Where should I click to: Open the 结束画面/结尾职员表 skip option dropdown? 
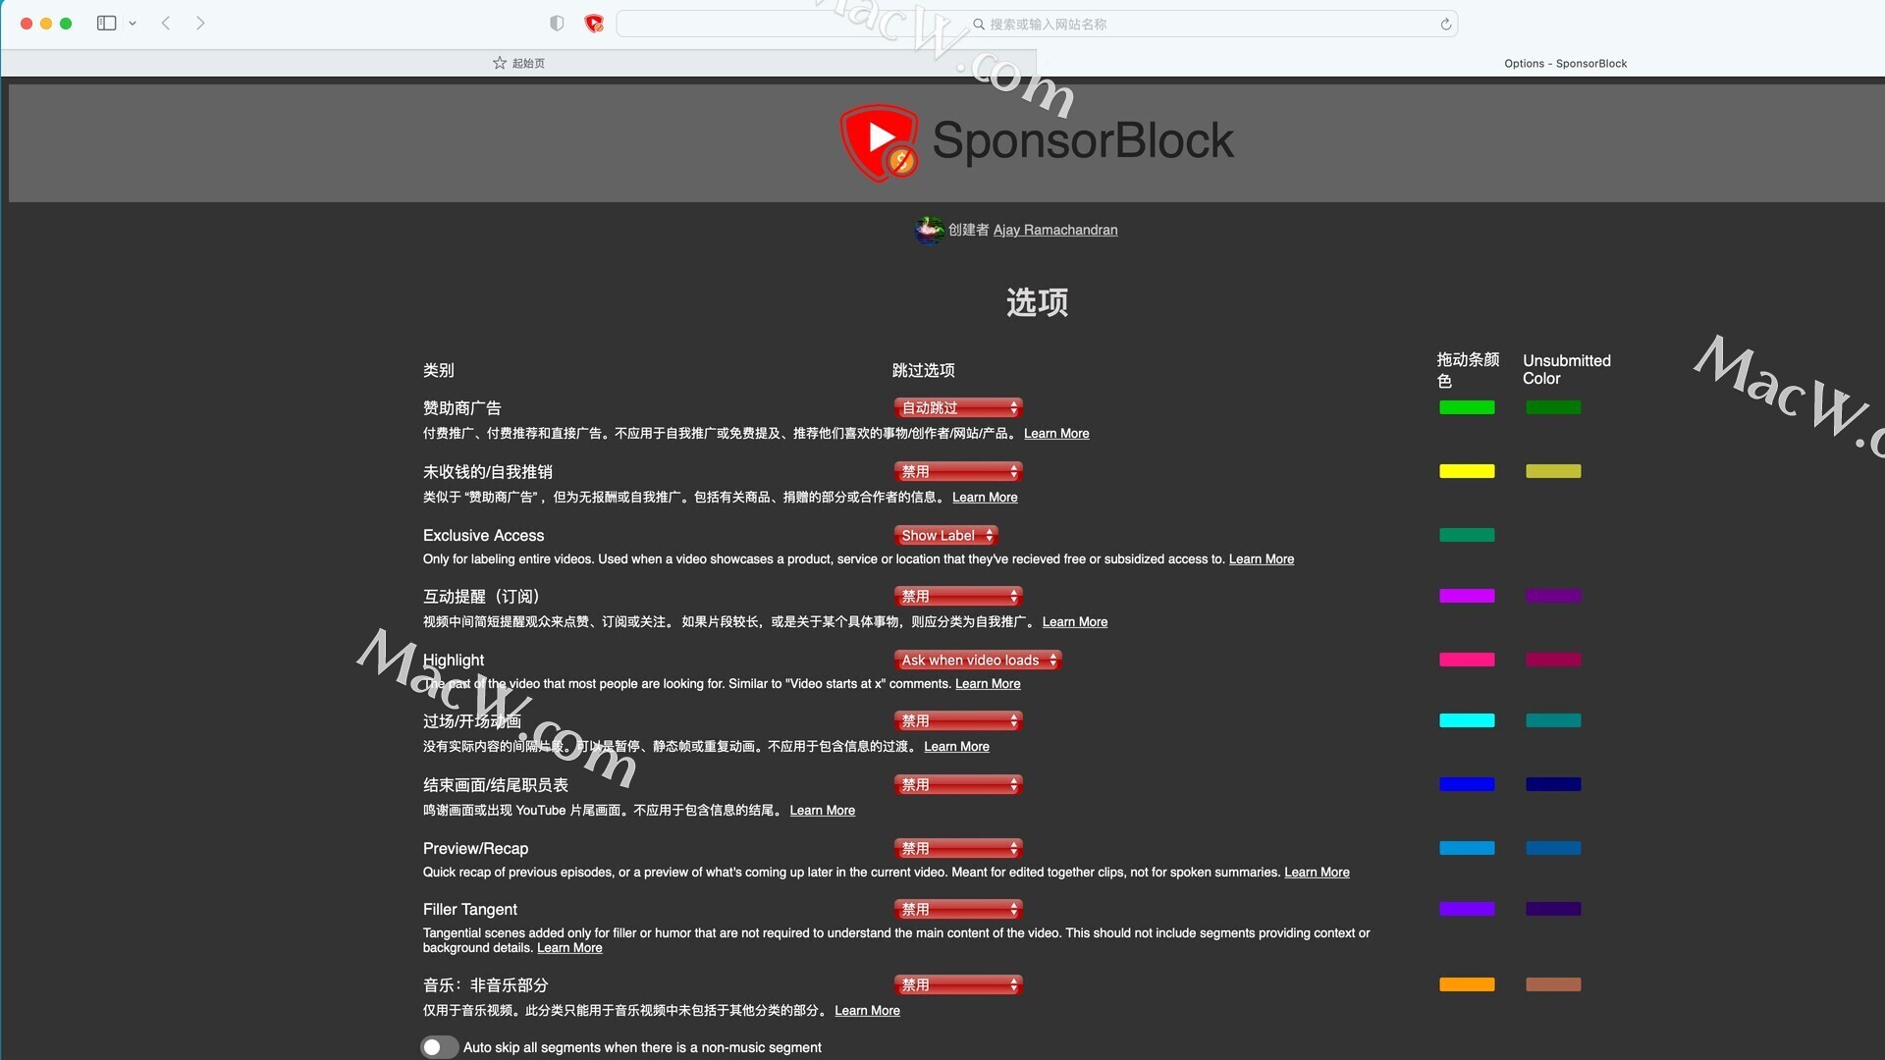coord(958,784)
